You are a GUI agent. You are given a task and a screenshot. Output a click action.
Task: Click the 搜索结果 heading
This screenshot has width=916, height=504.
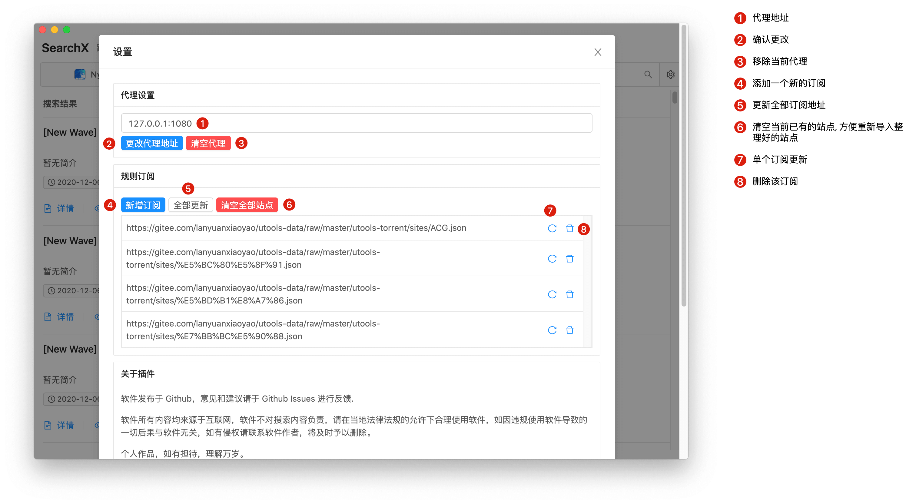pos(60,104)
